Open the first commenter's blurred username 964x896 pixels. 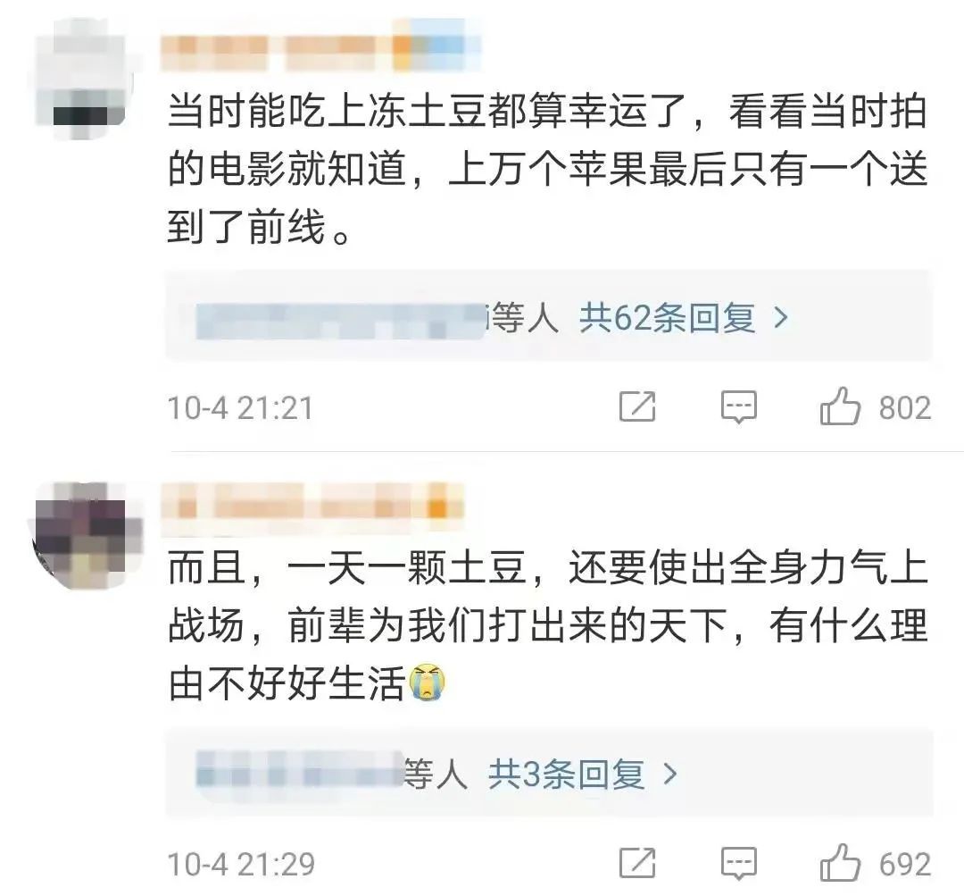pyautogui.click(x=320, y=46)
